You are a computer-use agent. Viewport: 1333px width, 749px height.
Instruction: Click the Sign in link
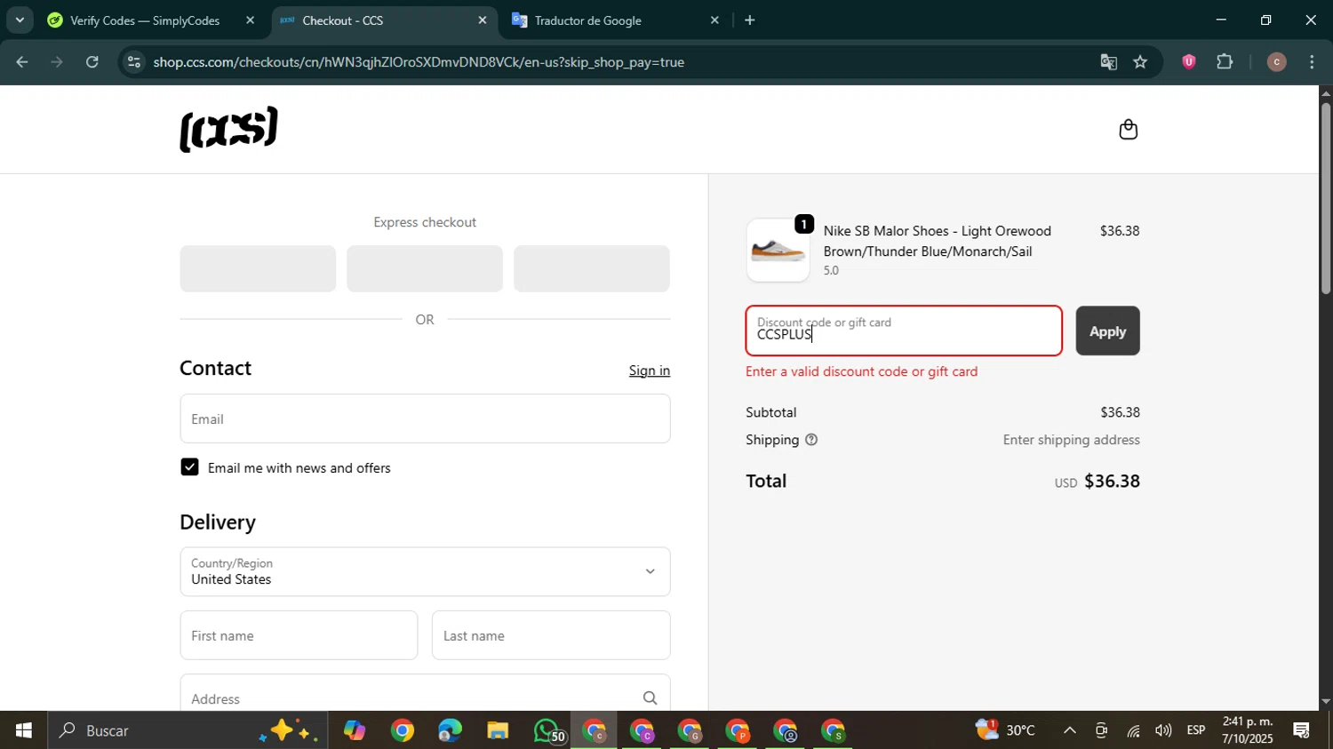(650, 371)
